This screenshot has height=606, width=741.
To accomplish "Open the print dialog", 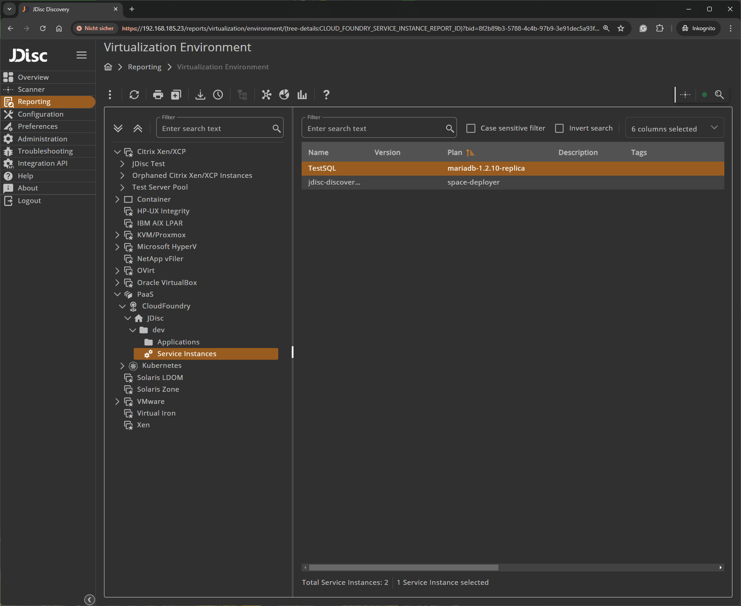I will pos(158,95).
